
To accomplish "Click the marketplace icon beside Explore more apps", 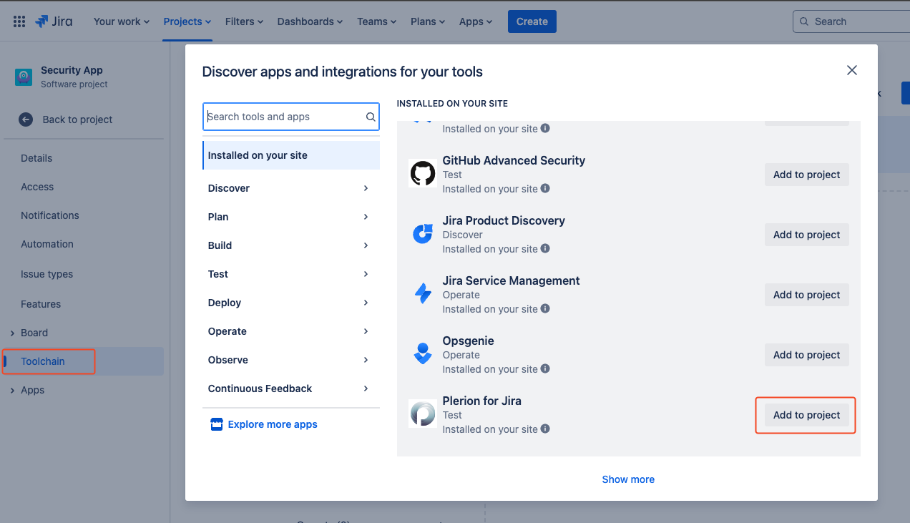I will point(217,424).
